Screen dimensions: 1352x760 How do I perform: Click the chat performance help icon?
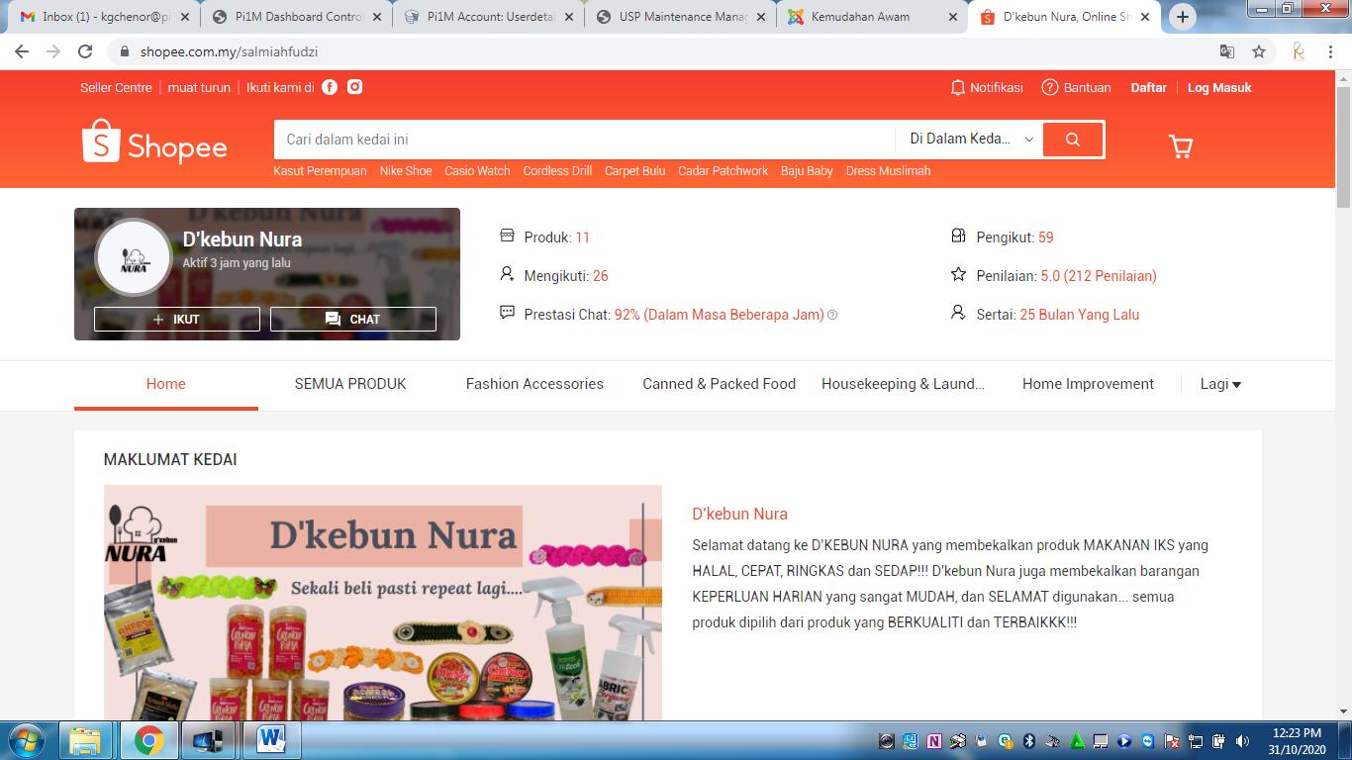point(832,315)
